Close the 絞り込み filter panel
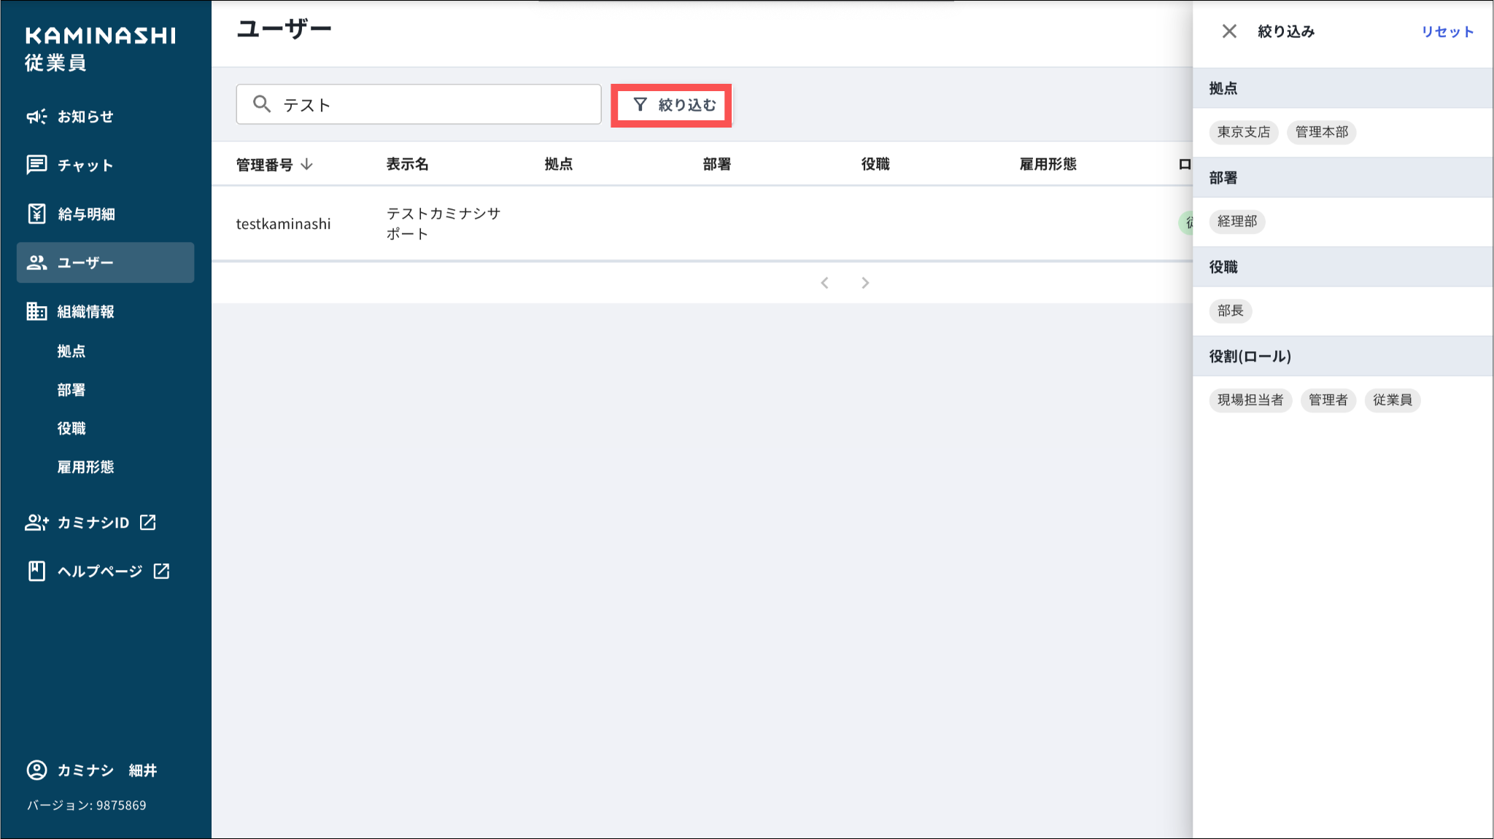The width and height of the screenshot is (1494, 839). click(x=1229, y=31)
